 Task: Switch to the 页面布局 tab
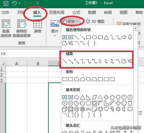pos(57,12)
